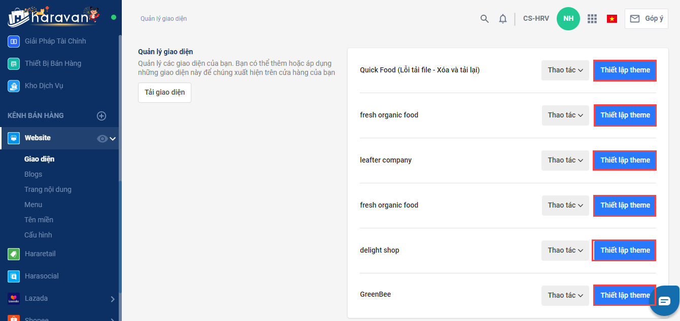Open the apps grid icon
The width and height of the screenshot is (680, 321).
click(592, 19)
